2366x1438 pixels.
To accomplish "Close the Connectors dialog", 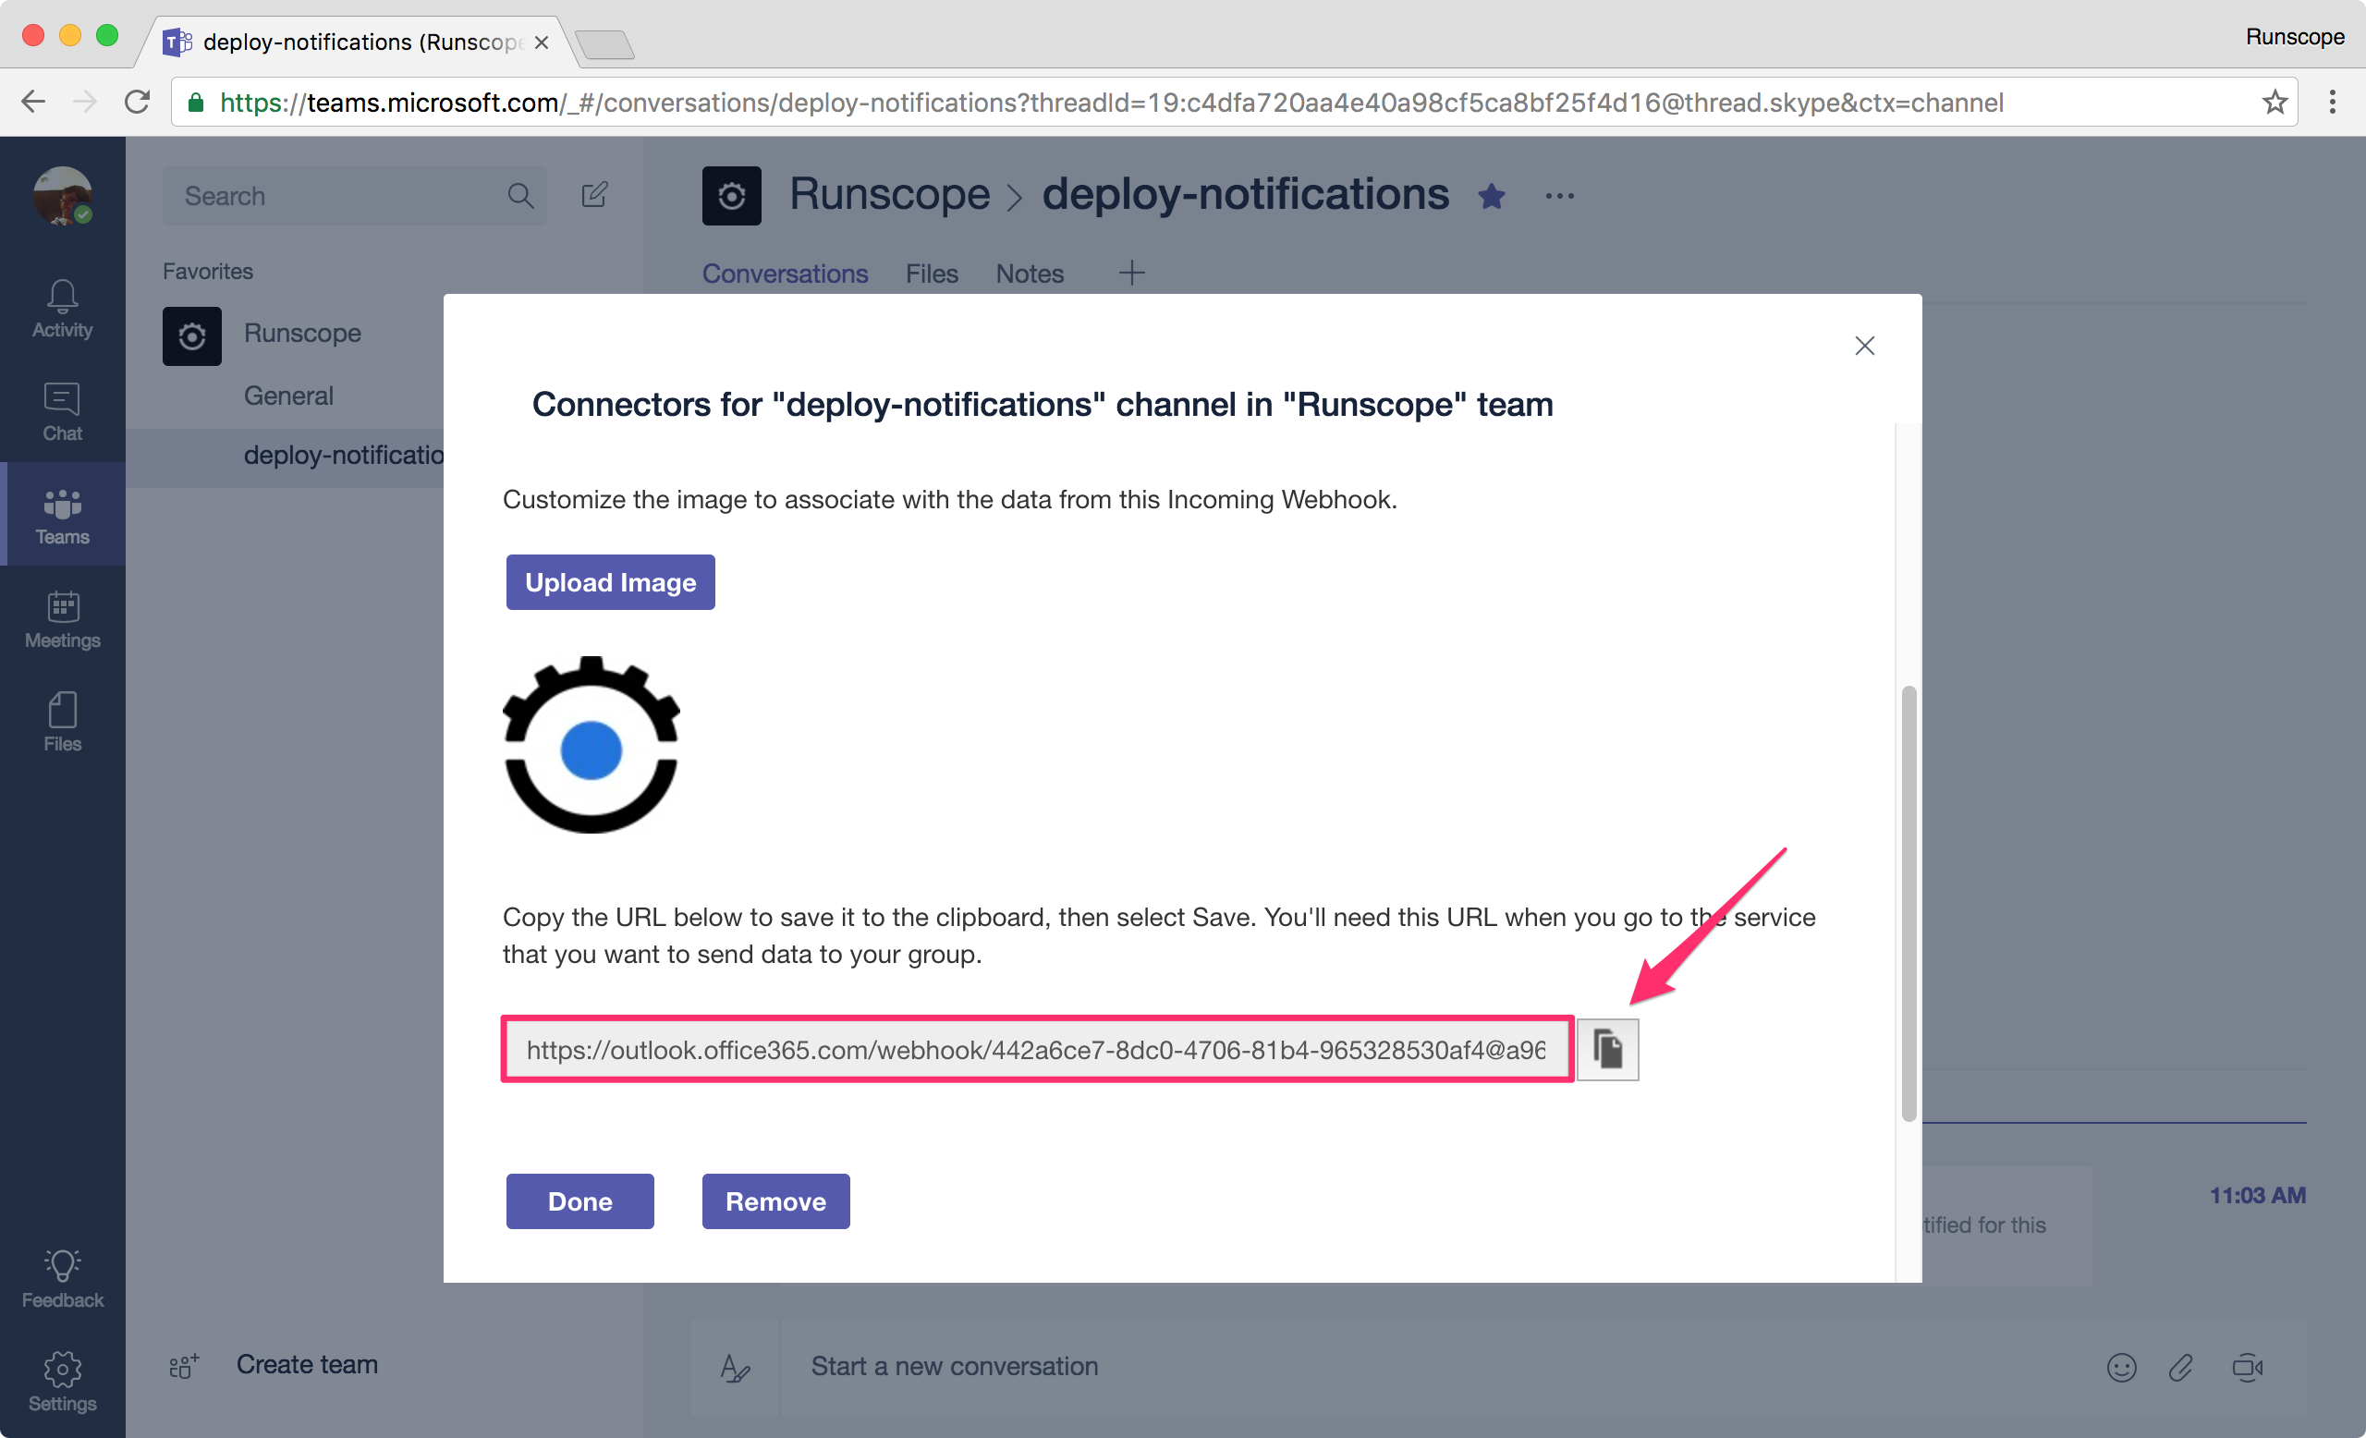I will 1865,346.
